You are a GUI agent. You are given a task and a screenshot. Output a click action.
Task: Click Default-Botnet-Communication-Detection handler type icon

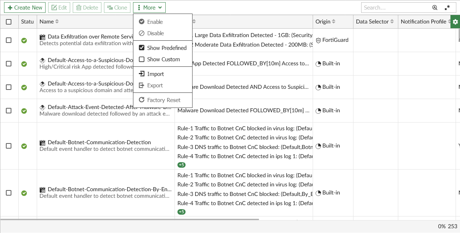coord(43,142)
